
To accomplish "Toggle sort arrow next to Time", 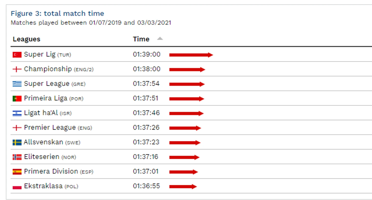I will pos(160,39).
